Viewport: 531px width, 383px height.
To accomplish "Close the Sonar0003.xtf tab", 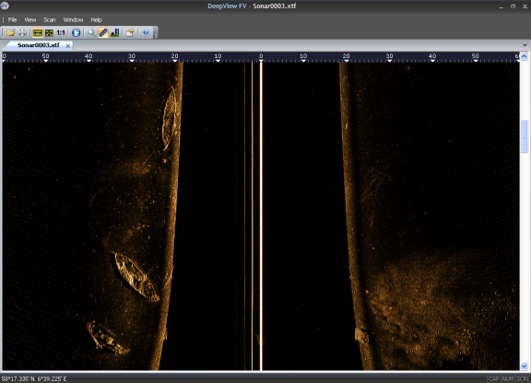I will 67,45.
